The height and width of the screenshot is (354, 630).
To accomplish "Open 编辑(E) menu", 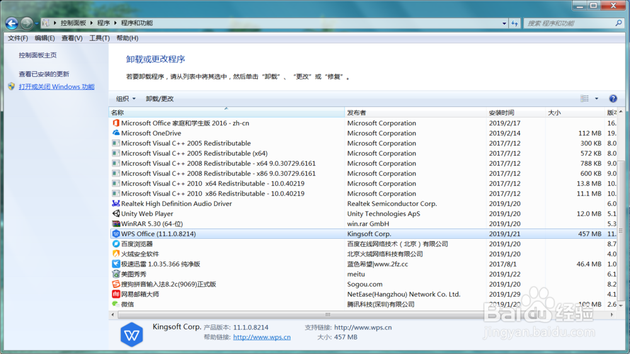I will tap(45, 38).
